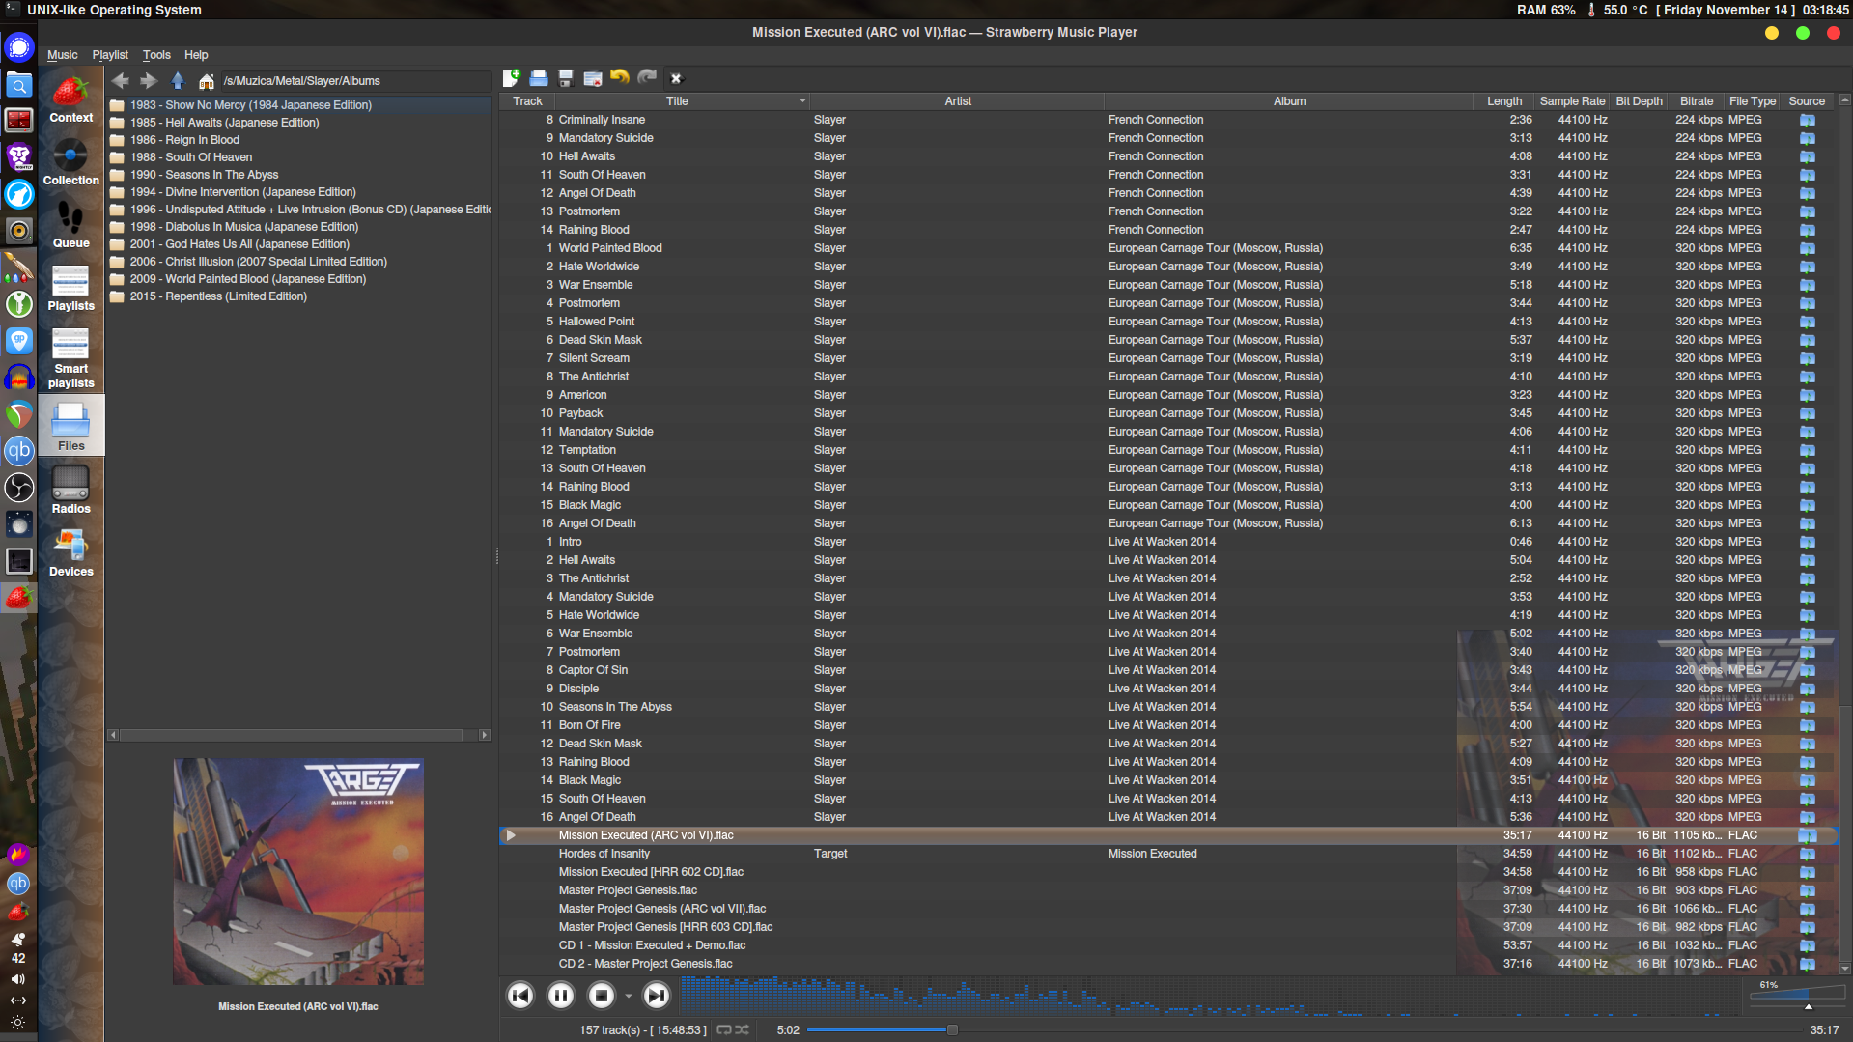Go back in the file browser
The height and width of the screenshot is (1042, 1853).
click(x=121, y=81)
